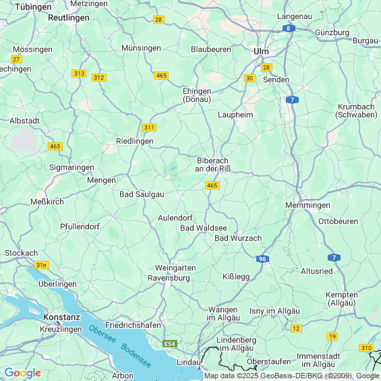Click the green E54 route shield
This screenshot has height=381, width=381.
coord(170,344)
